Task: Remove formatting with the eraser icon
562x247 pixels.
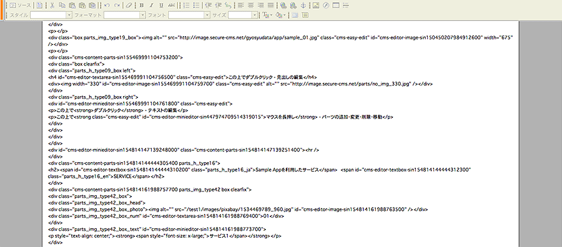Action: pos(129,6)
